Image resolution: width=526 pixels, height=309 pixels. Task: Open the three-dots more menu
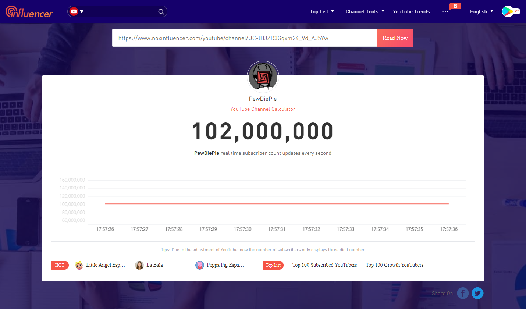445,11
